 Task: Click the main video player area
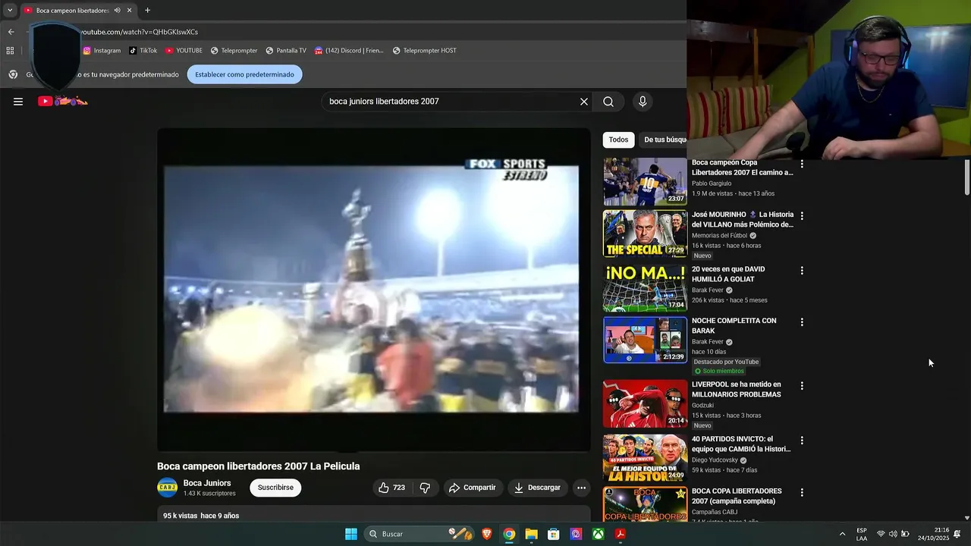tap(373, 290)
